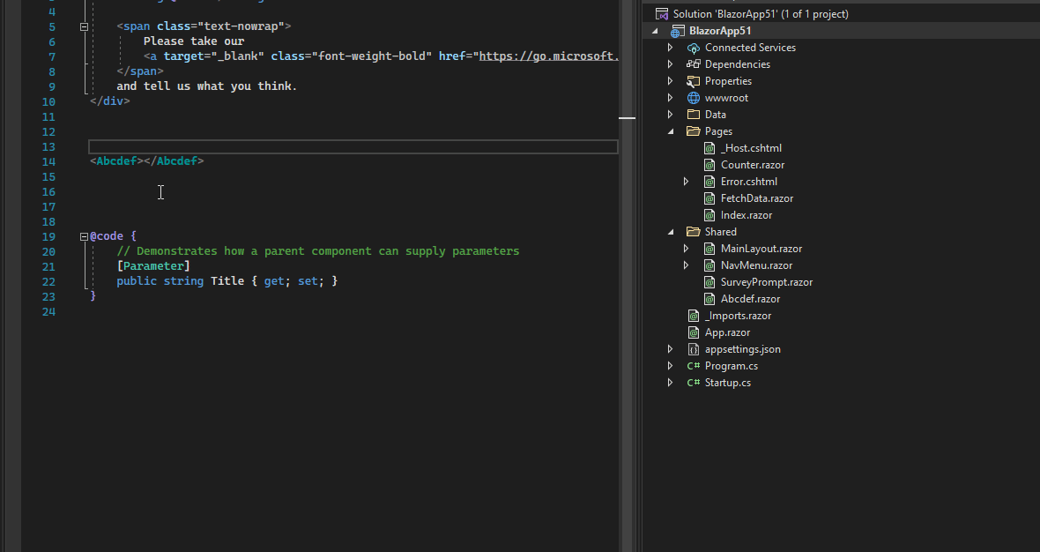
Task: Select App.razor file name
Action: [728, 332]
